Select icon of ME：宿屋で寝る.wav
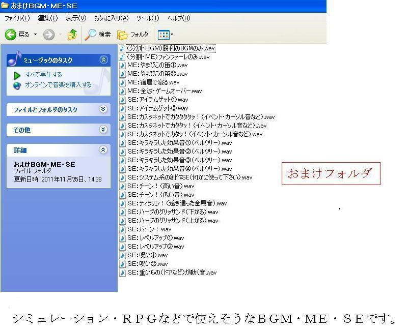The image size is (408, 333). pyautogui.click(x=122, y=82)
